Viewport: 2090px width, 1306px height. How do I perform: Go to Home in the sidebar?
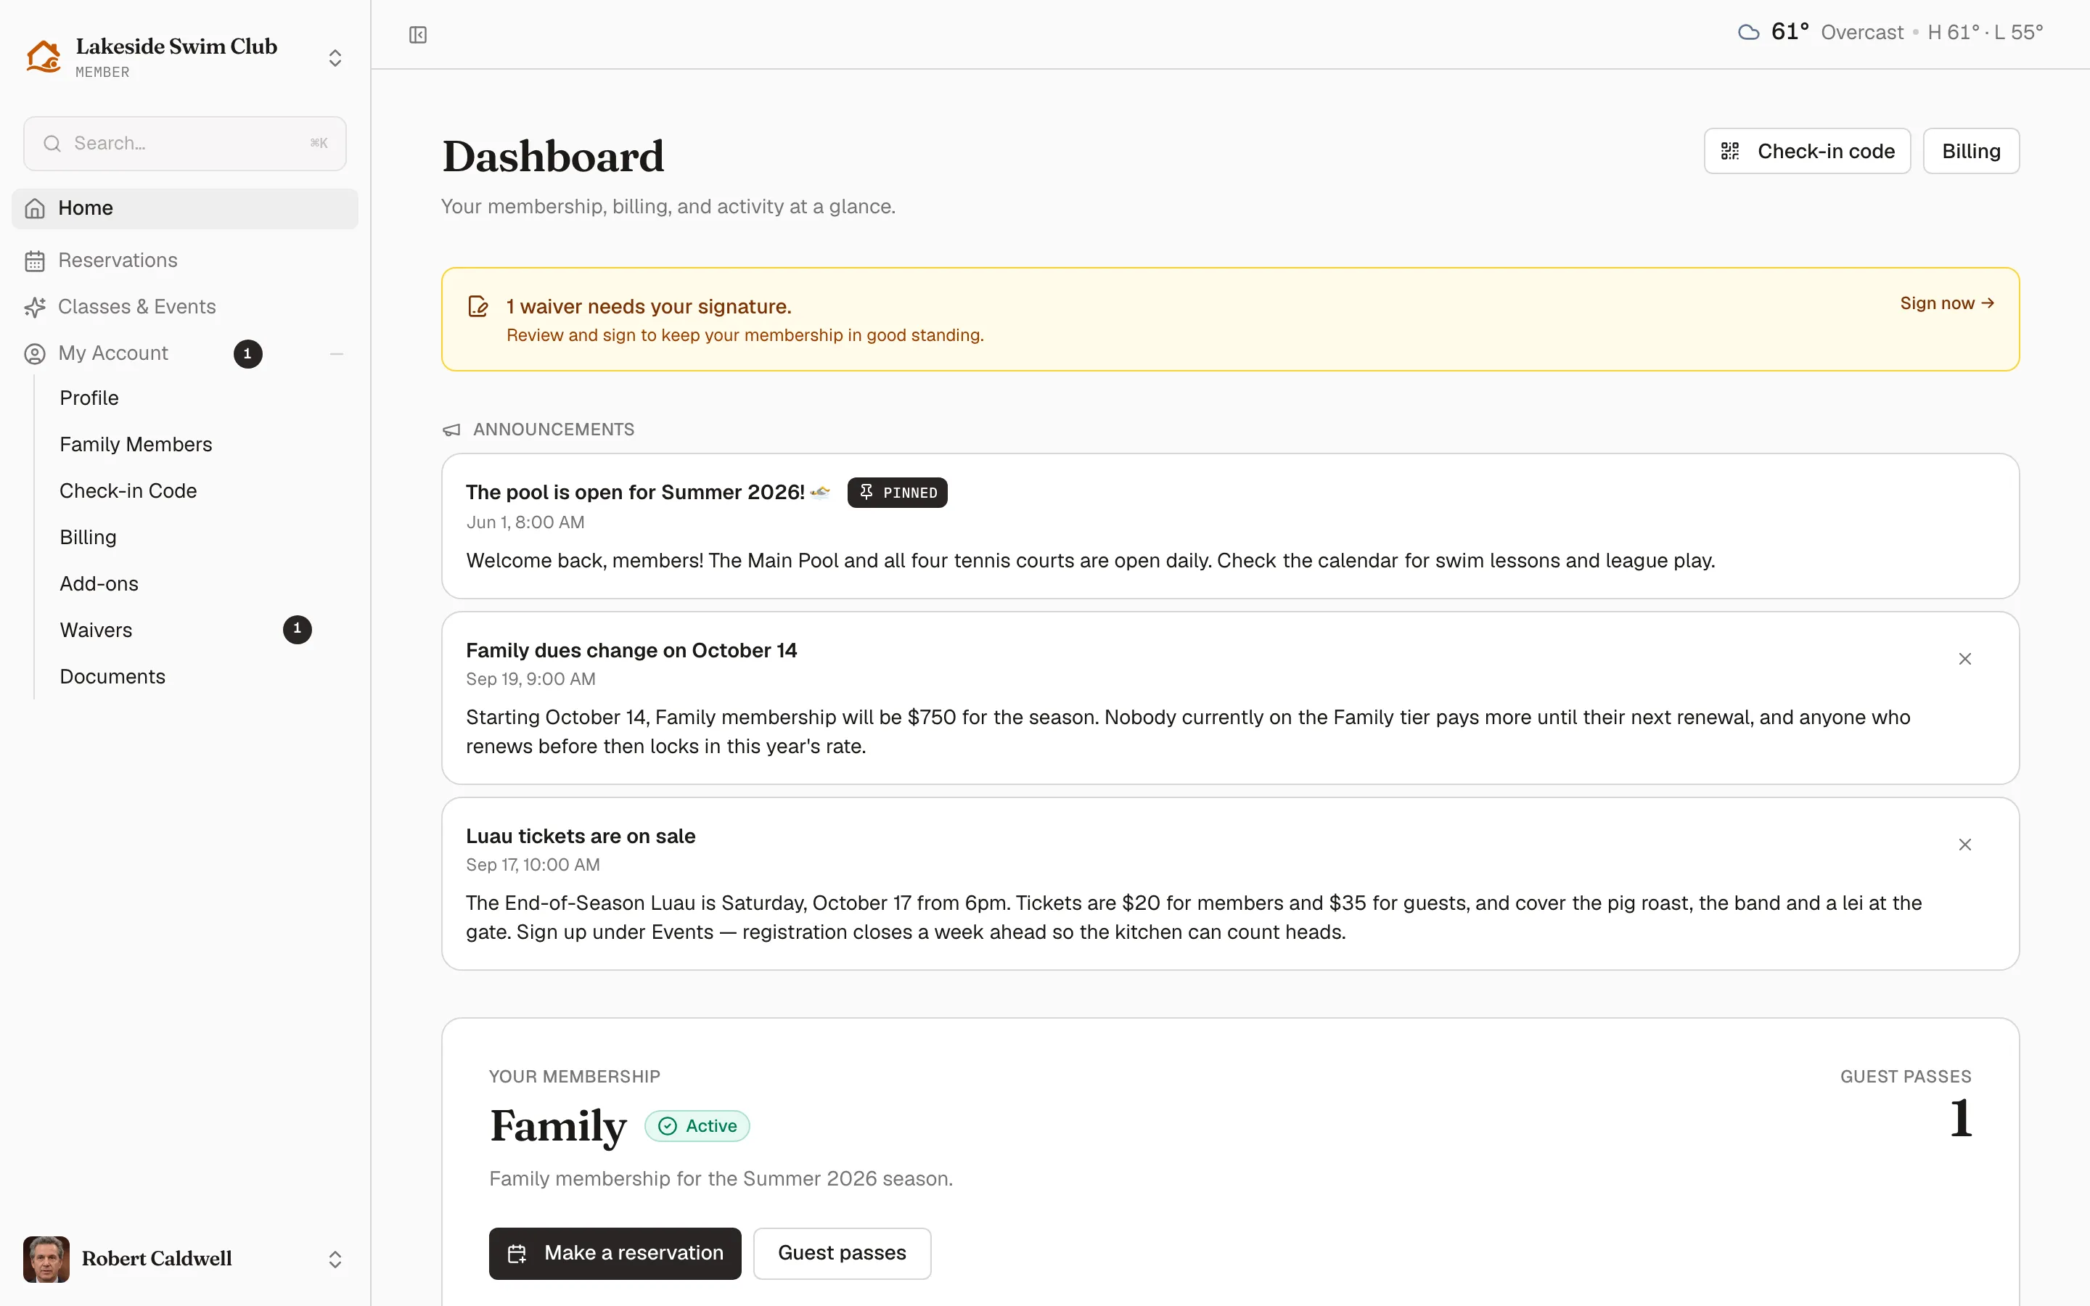coord(185,209)
